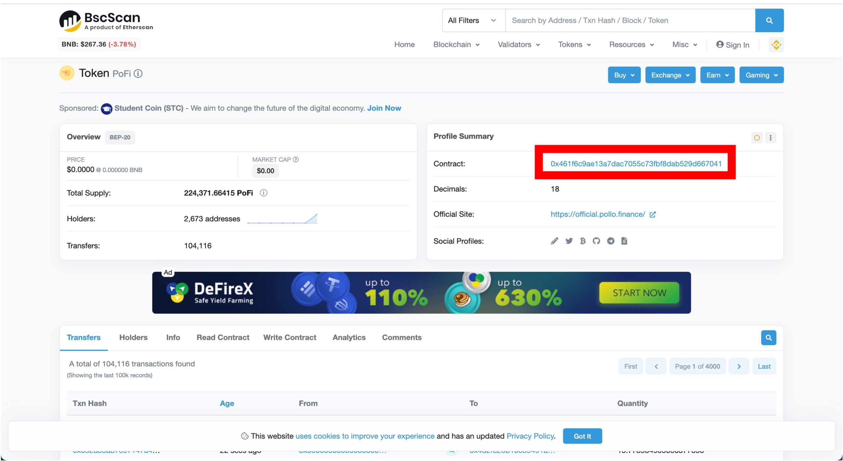Open the three-dot menu in Profile Summary
Screen dimensions: 843x461
[770, 138]
